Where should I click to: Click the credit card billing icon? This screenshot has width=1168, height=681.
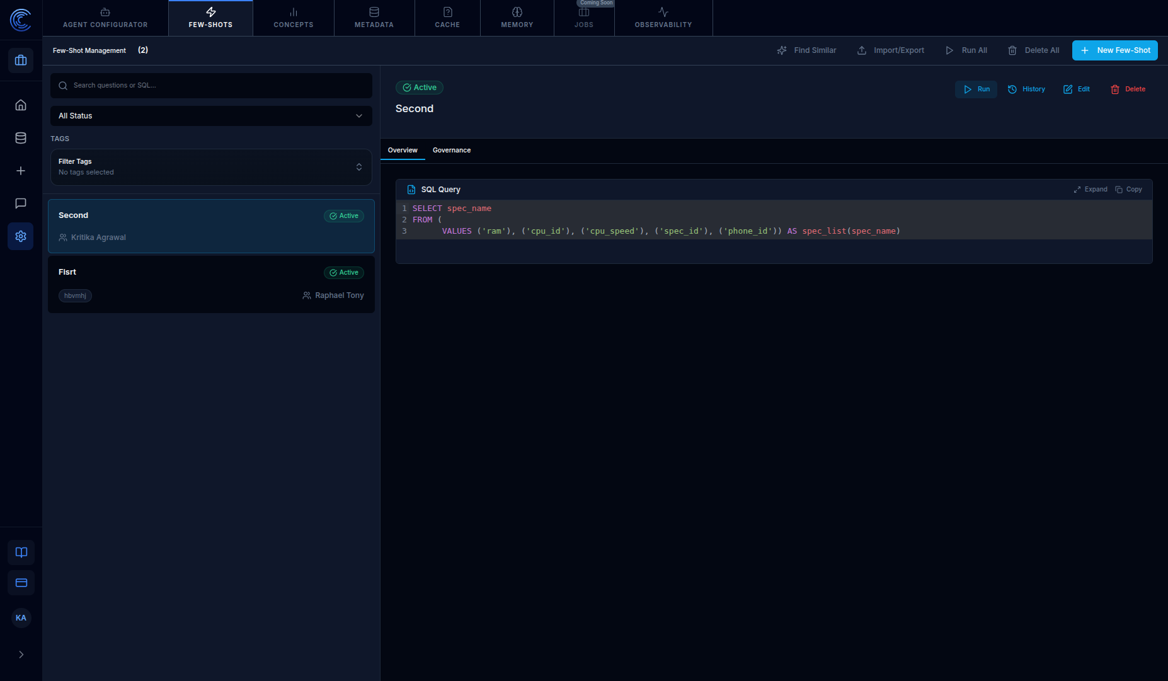pos(21,583)
